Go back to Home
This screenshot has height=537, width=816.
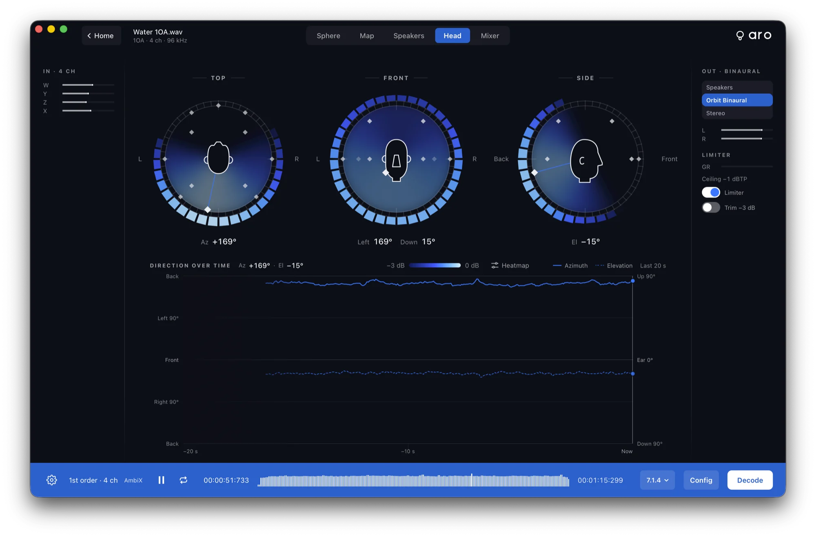coord(101,35)
